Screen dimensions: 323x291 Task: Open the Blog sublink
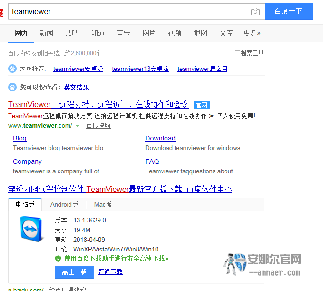pos(20,138)
